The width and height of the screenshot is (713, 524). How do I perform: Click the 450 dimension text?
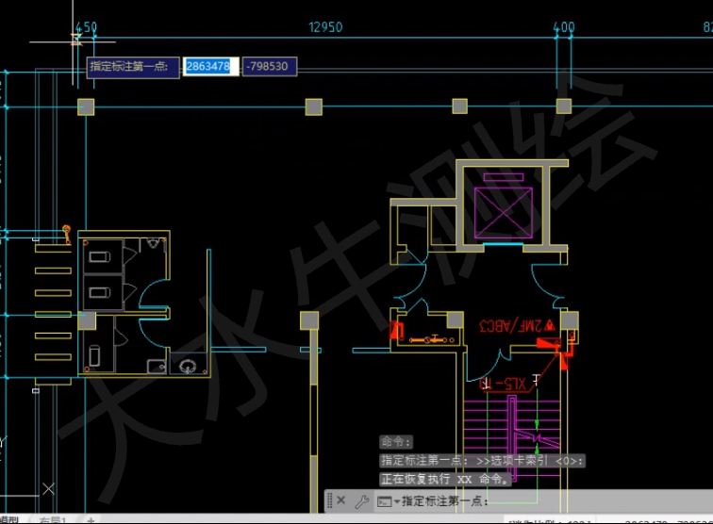(85, 27)
